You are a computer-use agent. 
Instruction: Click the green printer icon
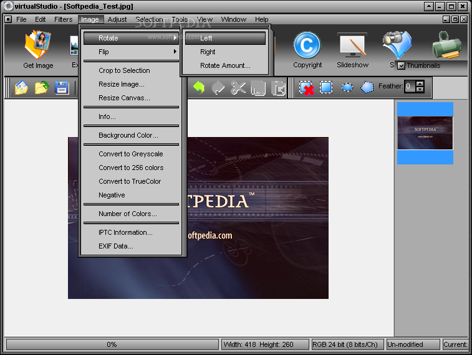click(447, 45)
